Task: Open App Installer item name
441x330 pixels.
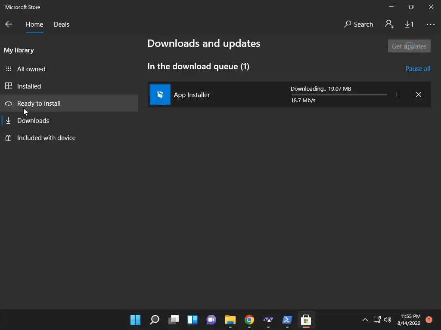Action: (192, 95)
